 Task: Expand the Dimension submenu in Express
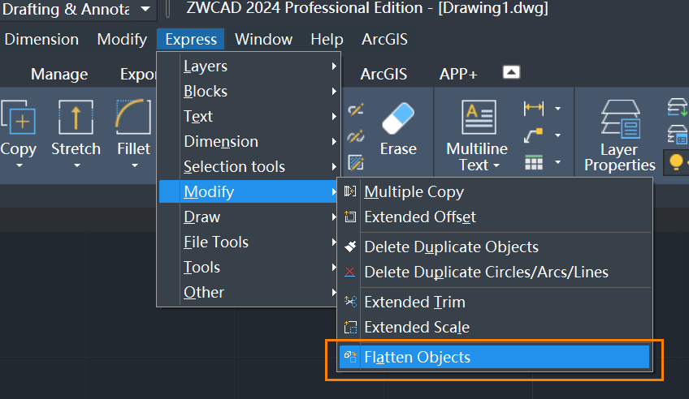pyautogui.click(x=249, y=141)
